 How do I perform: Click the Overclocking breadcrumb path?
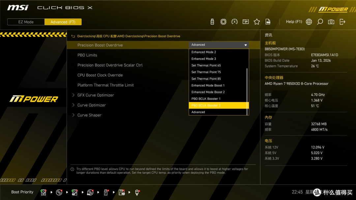86,36
